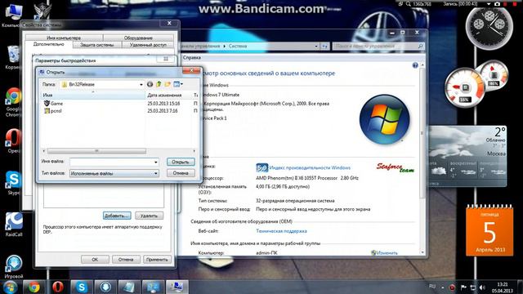Open the Google Chrome desktop shortcut
The height and width of the screenshot is (294, 523).
point(13,102)
